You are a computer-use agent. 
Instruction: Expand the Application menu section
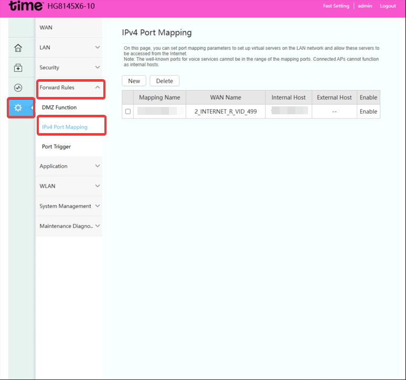coord(69,166)
